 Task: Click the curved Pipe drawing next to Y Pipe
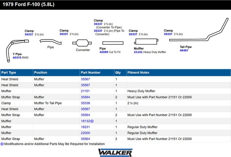click(51, 41)
